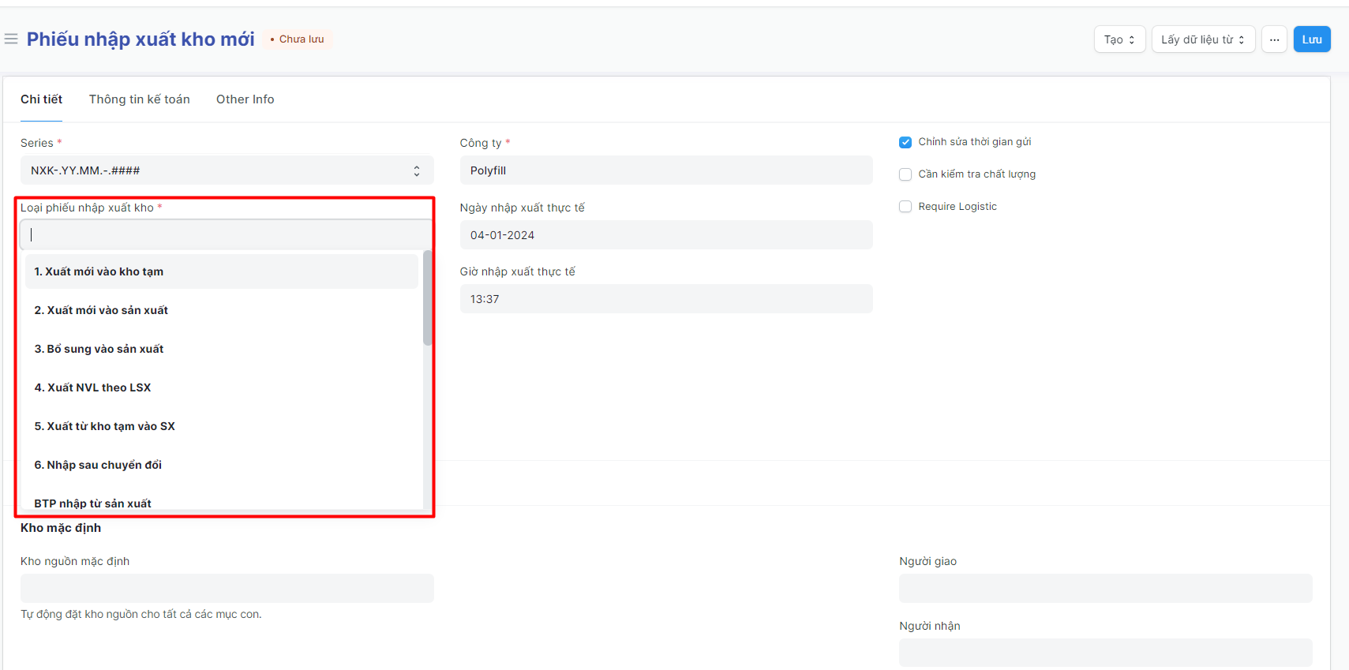This screenshot has width=1349, height=670.
Task: Click the hamburger sidebar toggle icon
Action: [11, 39]
